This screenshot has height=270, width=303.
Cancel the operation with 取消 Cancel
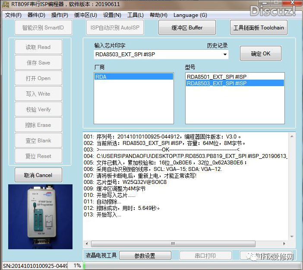pos(38,175)
